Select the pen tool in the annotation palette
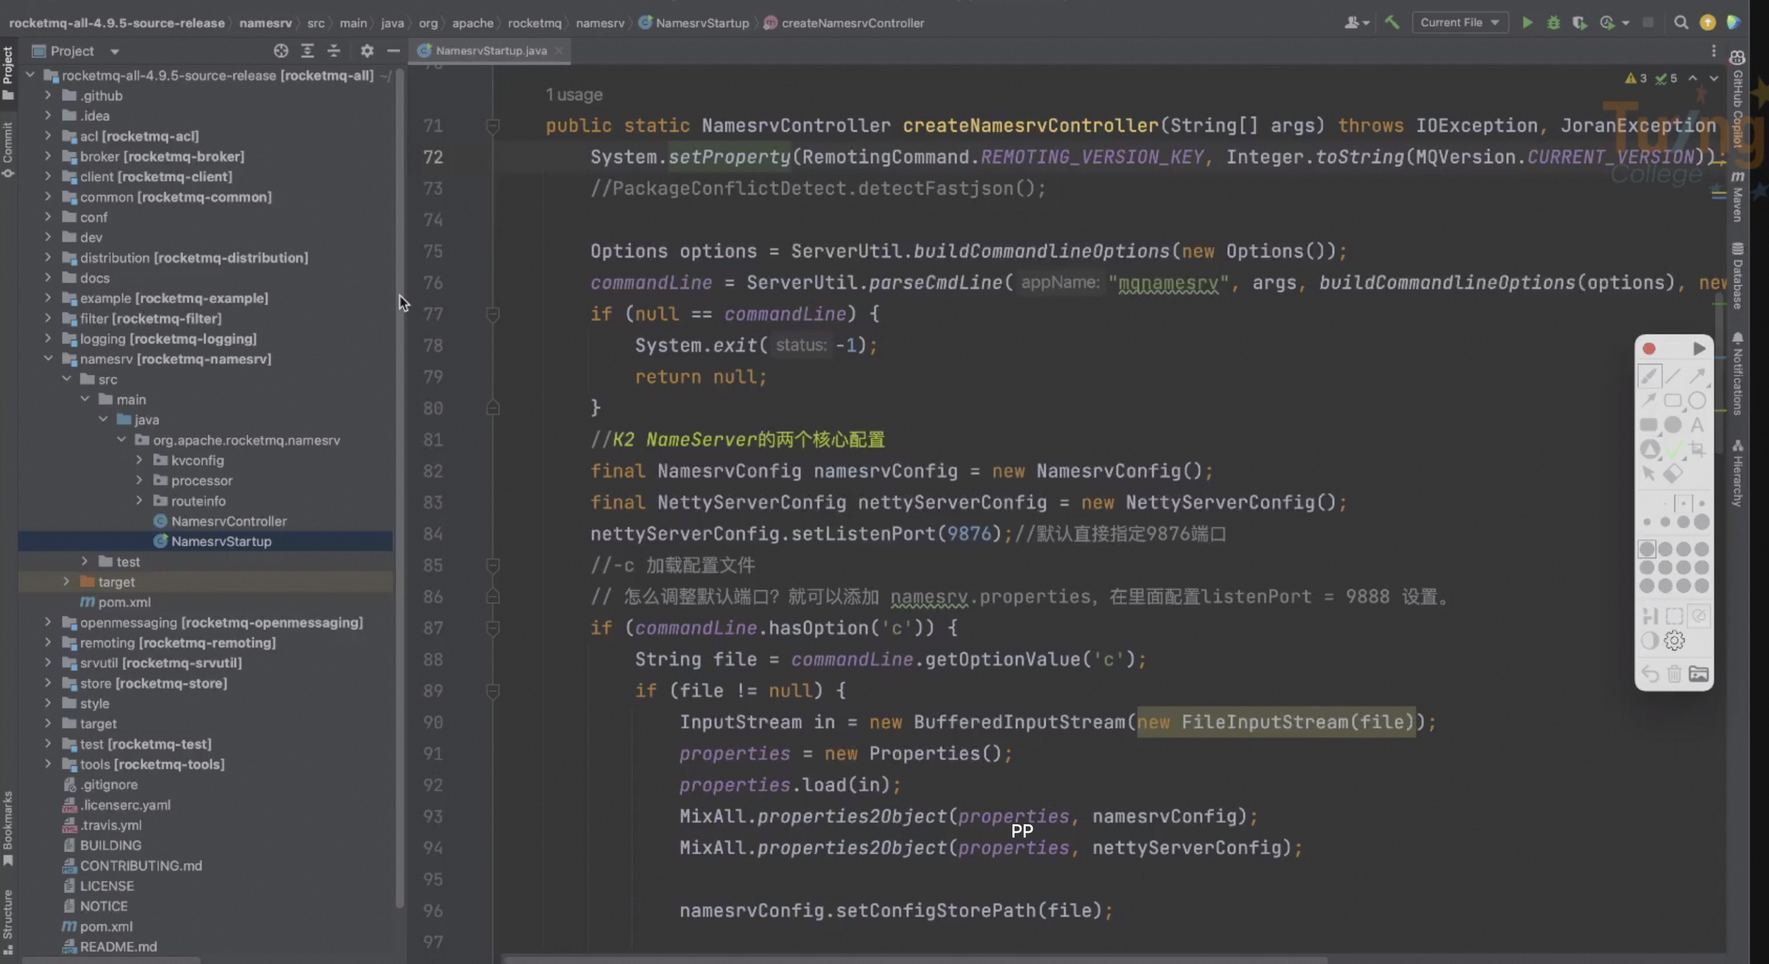 tap(1649, 376)
